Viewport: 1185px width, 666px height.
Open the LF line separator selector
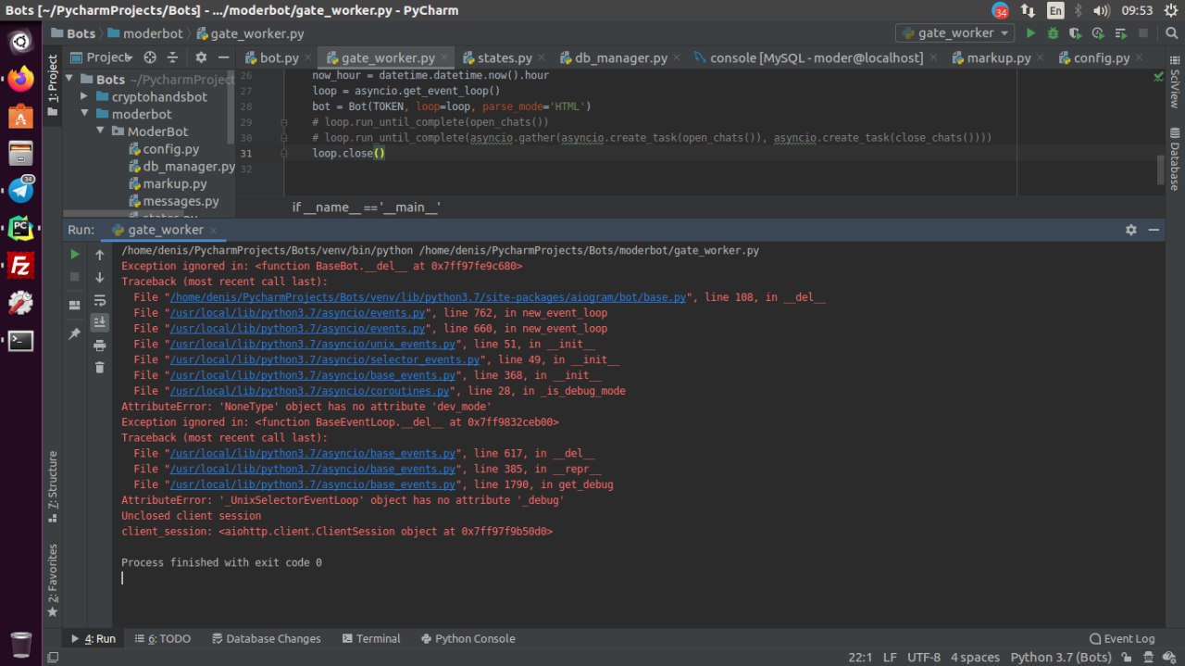pos(890,657)
